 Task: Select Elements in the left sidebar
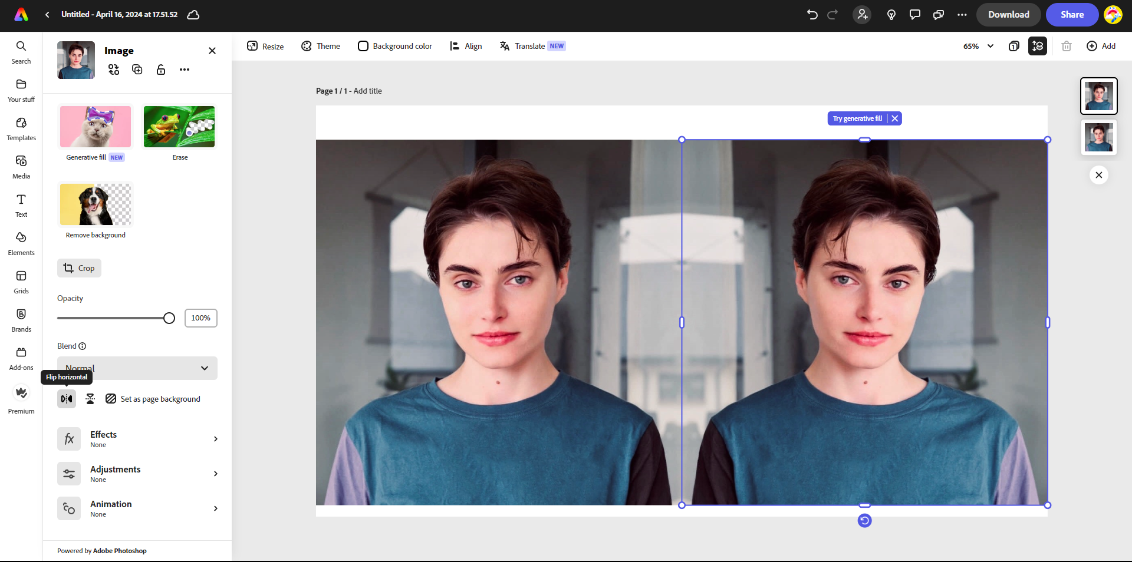click(x=21, y=243)
